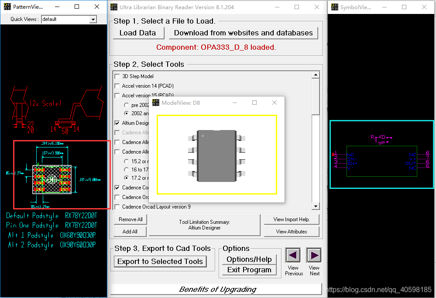Screen dimensions: 436x298
Task: Click the Add All button
Action: (x=130, y=232)
